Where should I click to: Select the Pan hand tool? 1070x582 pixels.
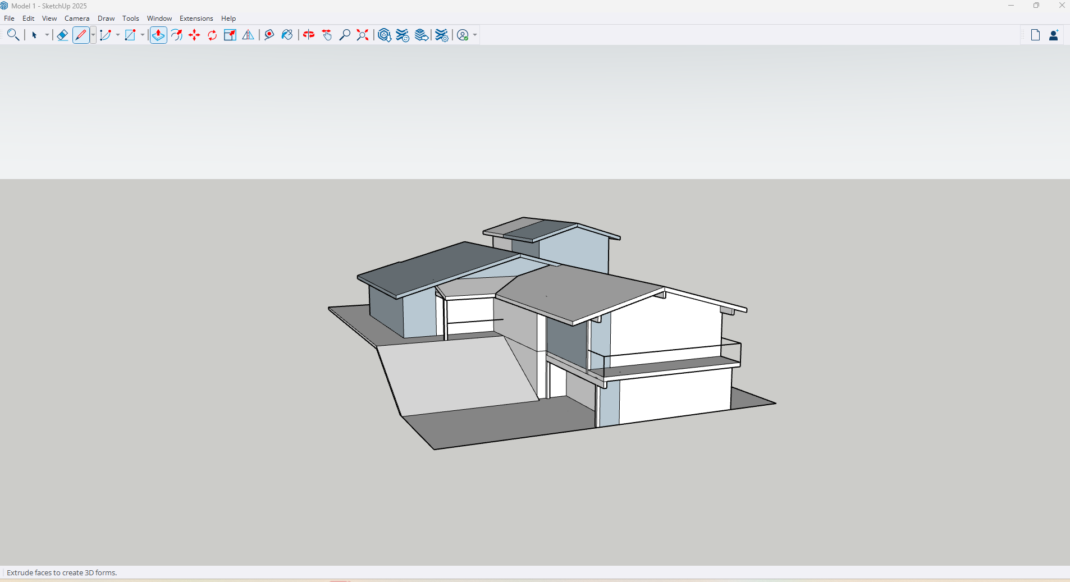[x=327, y=35]
